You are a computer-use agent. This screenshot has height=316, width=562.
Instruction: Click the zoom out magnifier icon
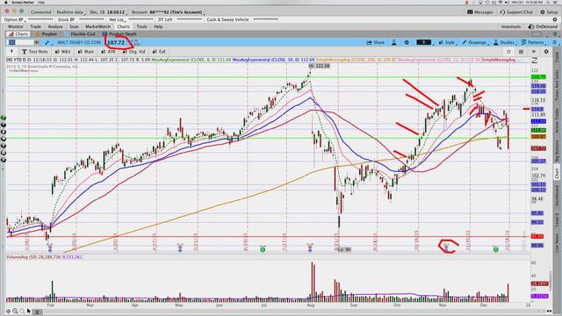click(x=22, y=312)
